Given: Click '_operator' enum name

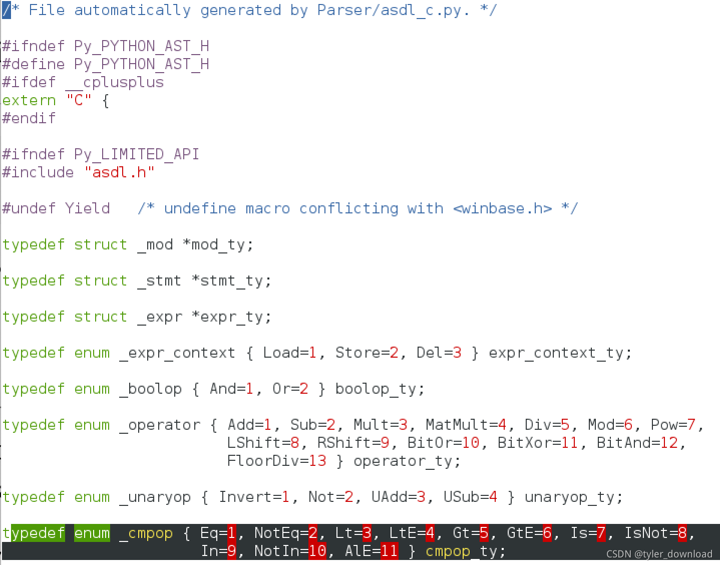Looking at the screenshot, I should click(x=159, y=425).
